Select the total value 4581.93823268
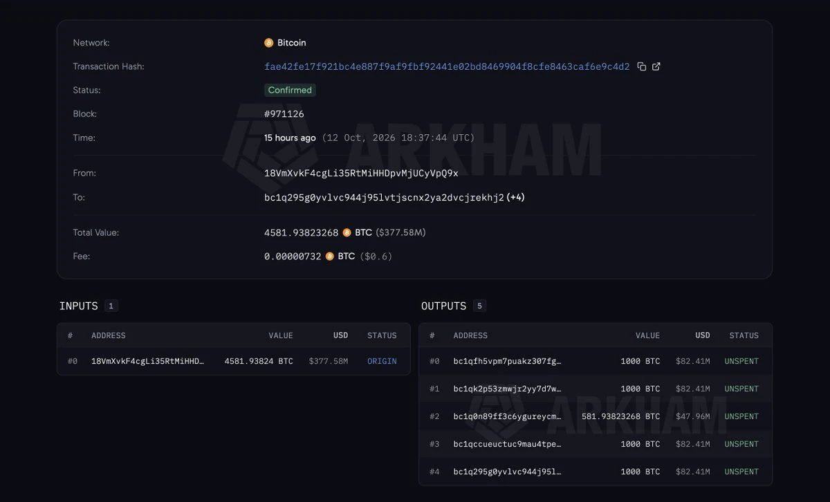The height and width of the screenshot is (502, 830). point(302,233)
